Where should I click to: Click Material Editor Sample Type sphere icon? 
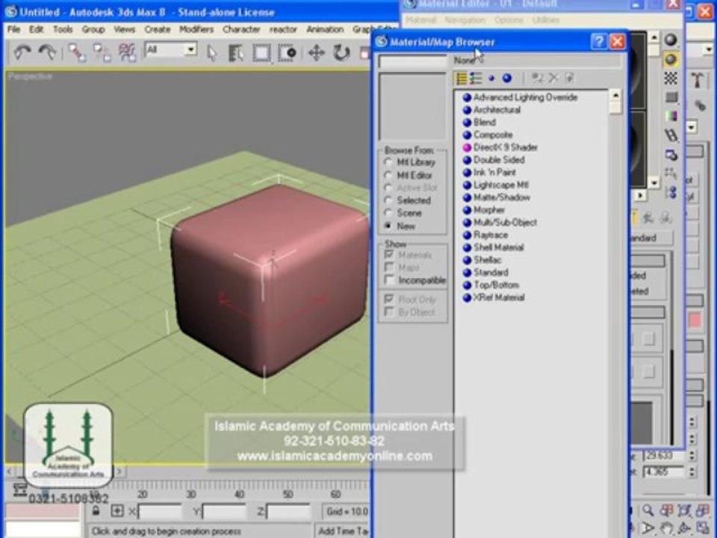671,40
